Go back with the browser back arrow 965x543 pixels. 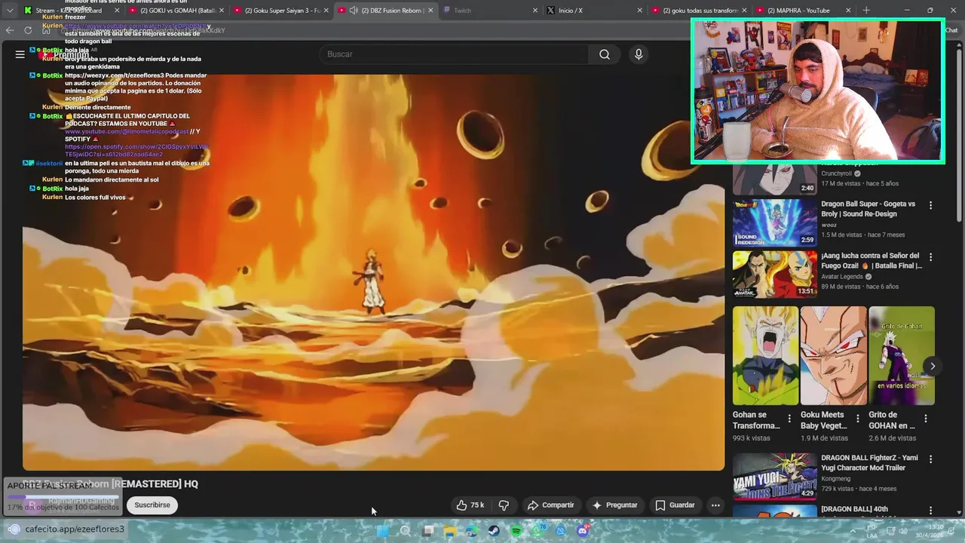[10, 30]
